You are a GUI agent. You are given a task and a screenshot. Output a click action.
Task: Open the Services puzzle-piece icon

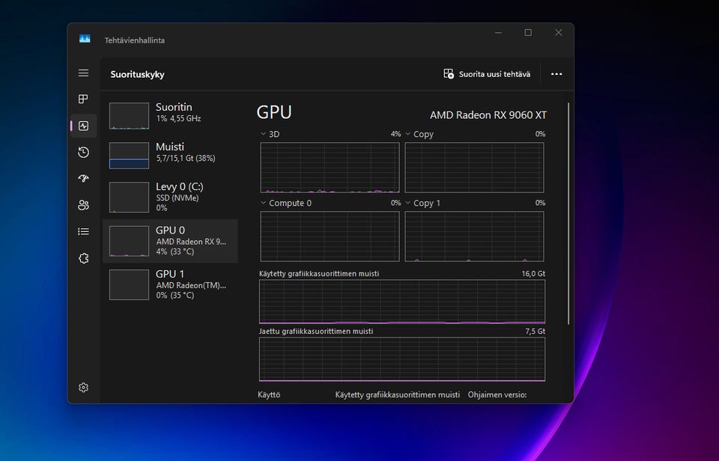coord(83,258)
